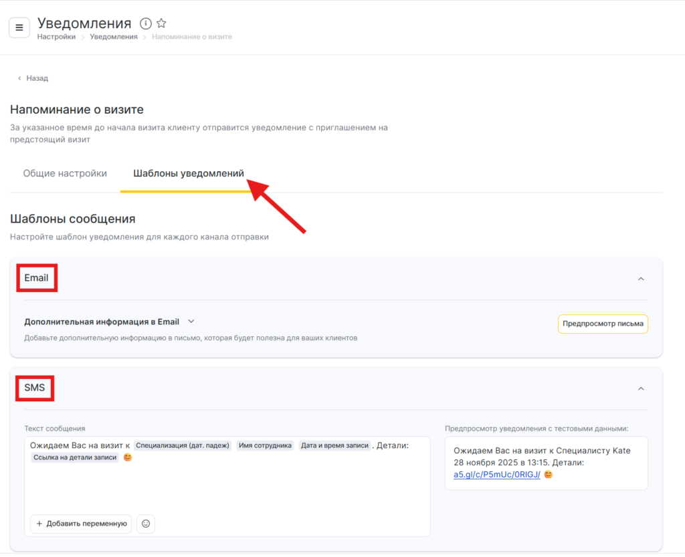Click the Имя сотрудника variable chip

pos(265,445)
